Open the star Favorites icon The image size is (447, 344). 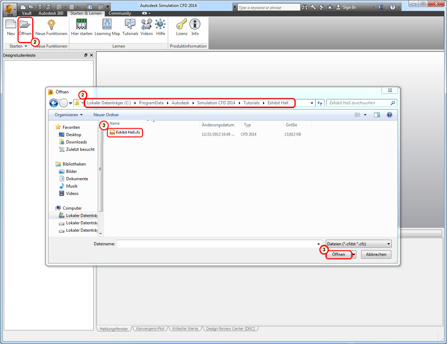pos(330,7)
